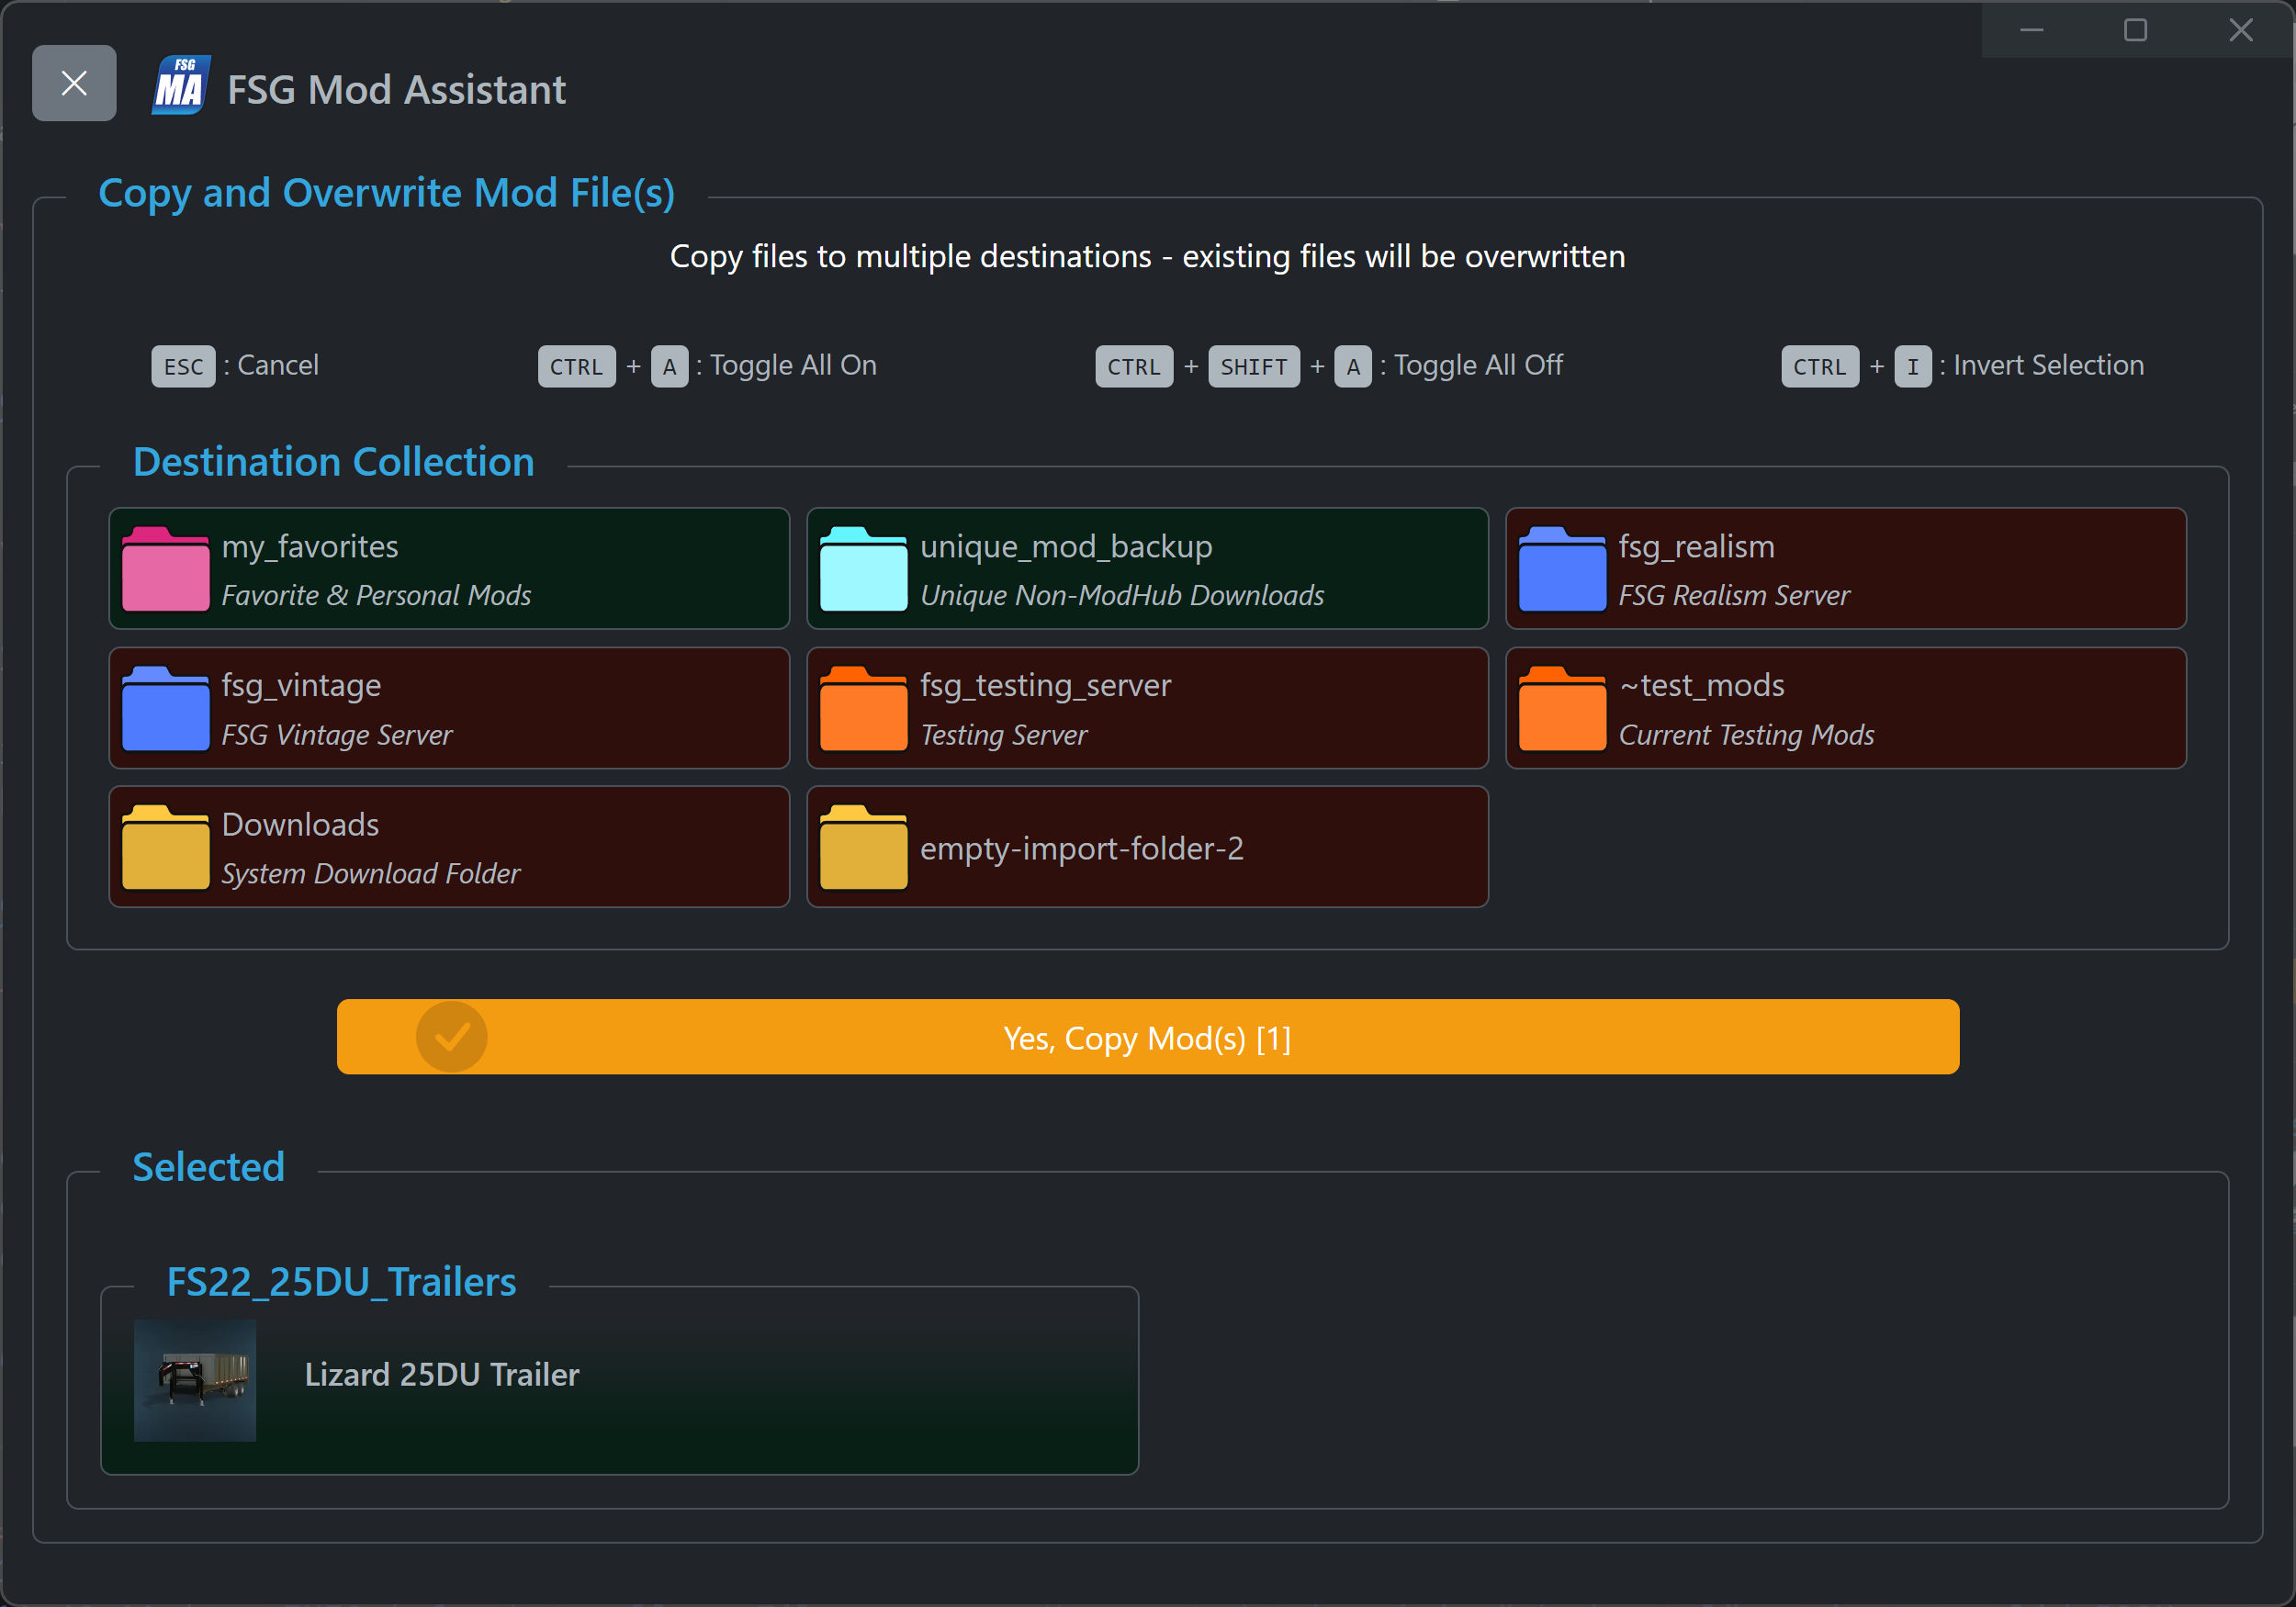This screenshot has width=2296, height=1607.
Task: Select the ~test_mods Current Testing Mods tile
Action: point(1846,708)
